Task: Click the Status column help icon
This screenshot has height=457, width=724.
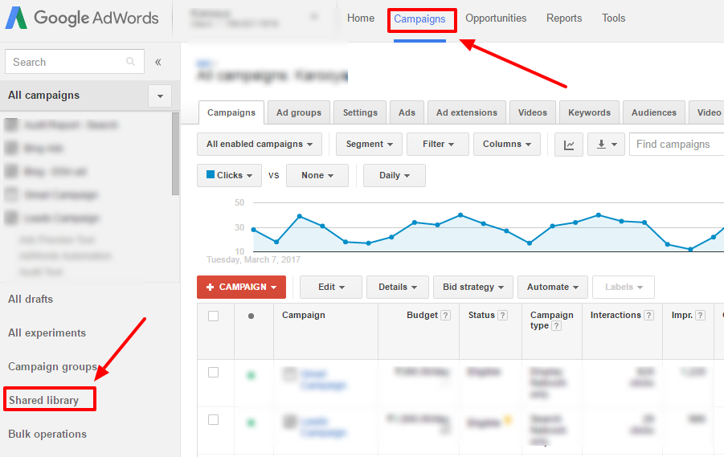Action: coord(503,316)
